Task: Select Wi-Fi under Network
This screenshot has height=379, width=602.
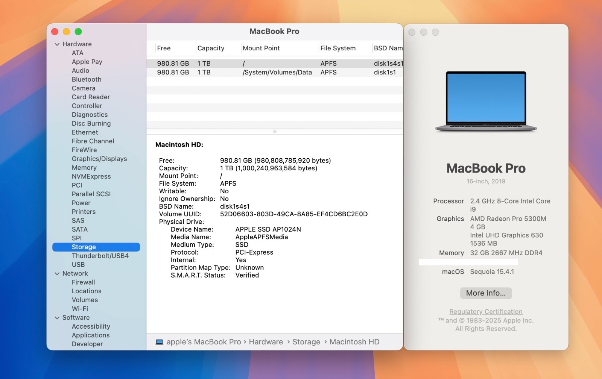Action: [x=80, y=309]
